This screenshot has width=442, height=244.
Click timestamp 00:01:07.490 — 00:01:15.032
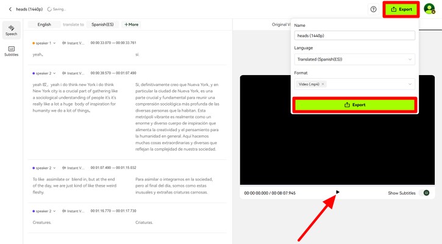pyautogui.click(x=113, y=168)
